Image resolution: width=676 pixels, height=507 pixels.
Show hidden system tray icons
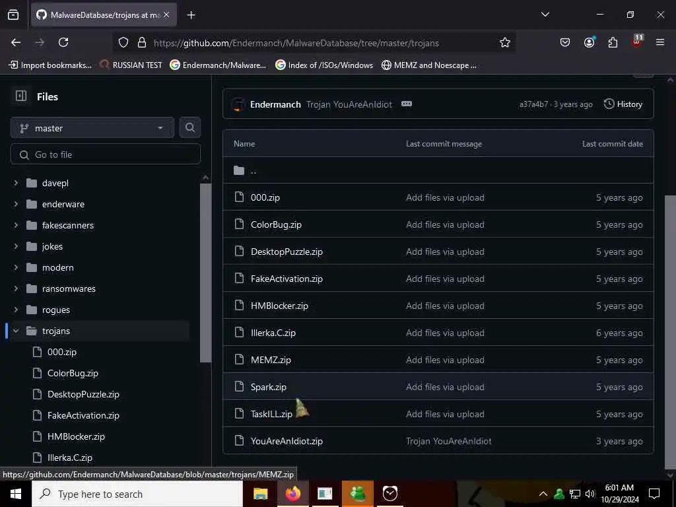tap(543, 494)
